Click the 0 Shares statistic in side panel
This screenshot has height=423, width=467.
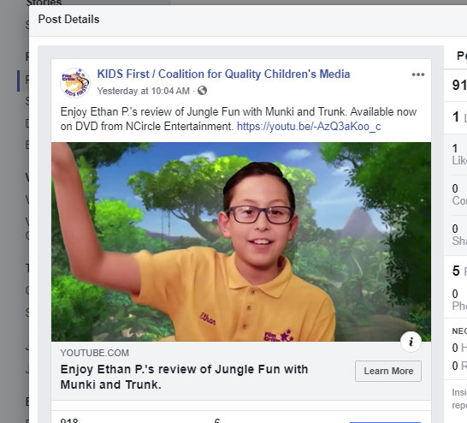pos(459,235)
